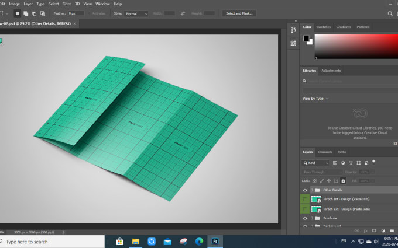The height and width of the screenshot is (248, 398).
Task: Open the Kind filter dropdown
Action: (315, 163)
